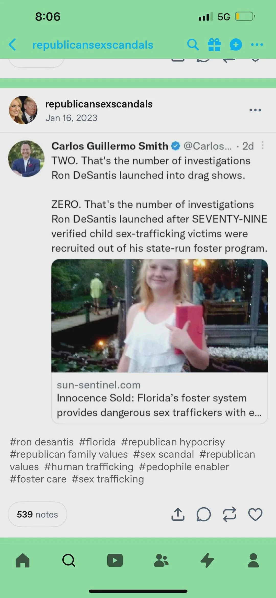Open post options three-dot menu
The width and height of the screenshot is (276, 598).
[255, 110]
